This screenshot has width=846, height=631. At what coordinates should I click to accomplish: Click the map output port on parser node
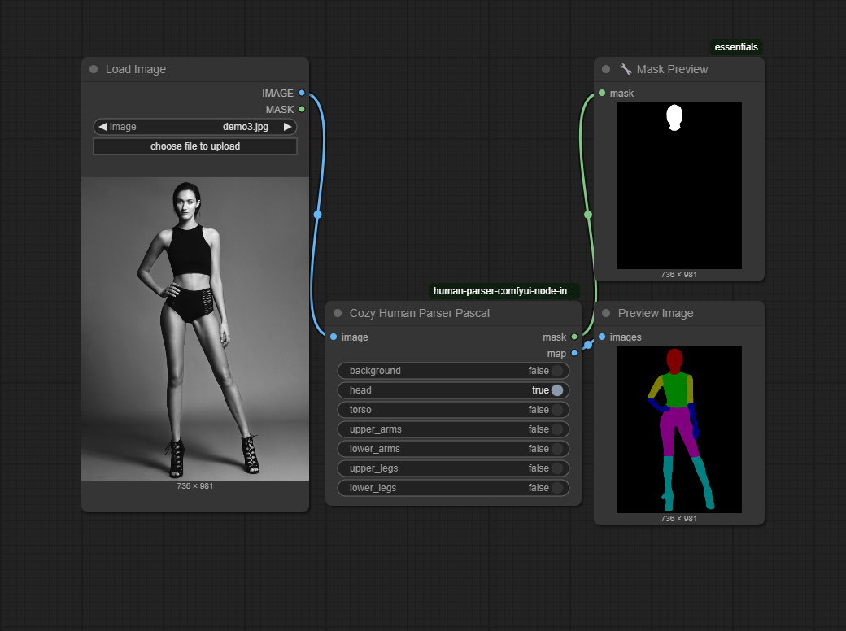coord(574,353)
